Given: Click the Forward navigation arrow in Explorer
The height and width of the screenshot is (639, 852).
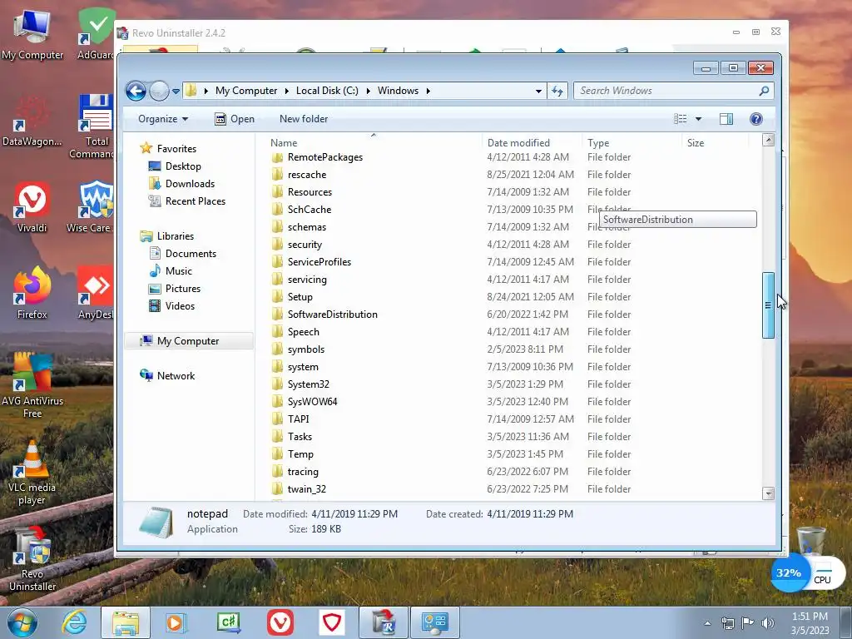Looking at the screenshot, I should tap(159, 91).
